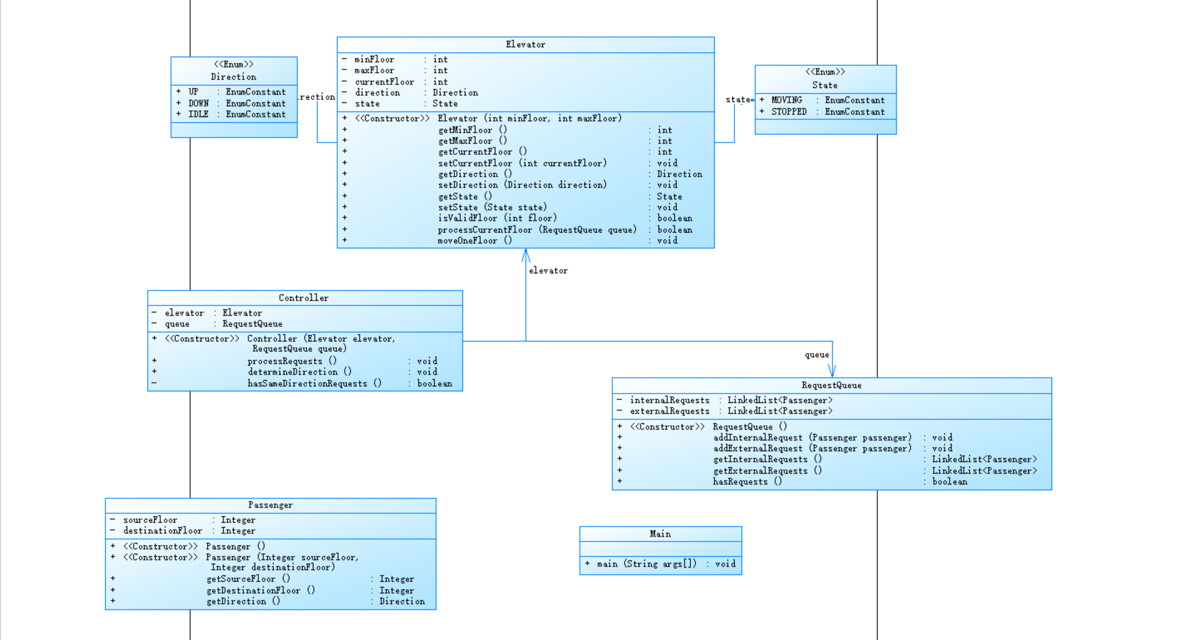Viewport: 1201px width, 640px height.
Task: Select the Main class box title
Action: tap(660, 534)
